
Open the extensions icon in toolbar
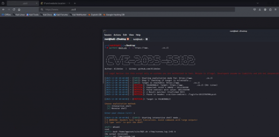[x=270, y=9]
